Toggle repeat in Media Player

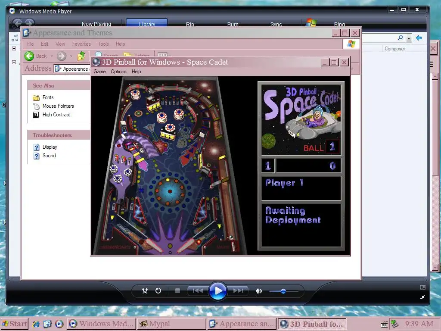[158, 291]
